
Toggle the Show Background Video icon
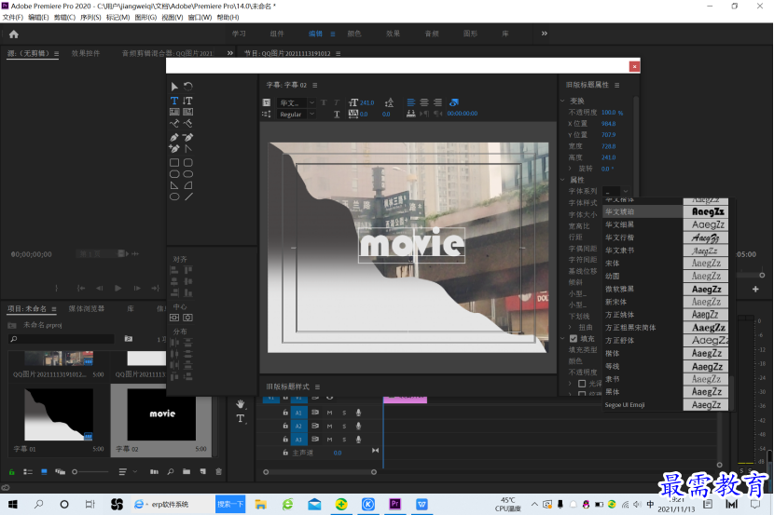click(453, 102)
